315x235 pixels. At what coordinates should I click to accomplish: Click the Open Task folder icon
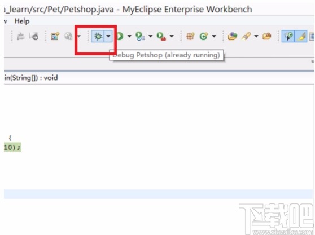267,36
